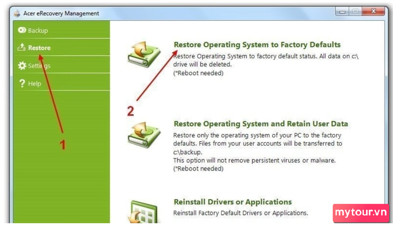The image size is (393, 227).
Task: Click the retain user data drive icon
Action: (144, 135)
